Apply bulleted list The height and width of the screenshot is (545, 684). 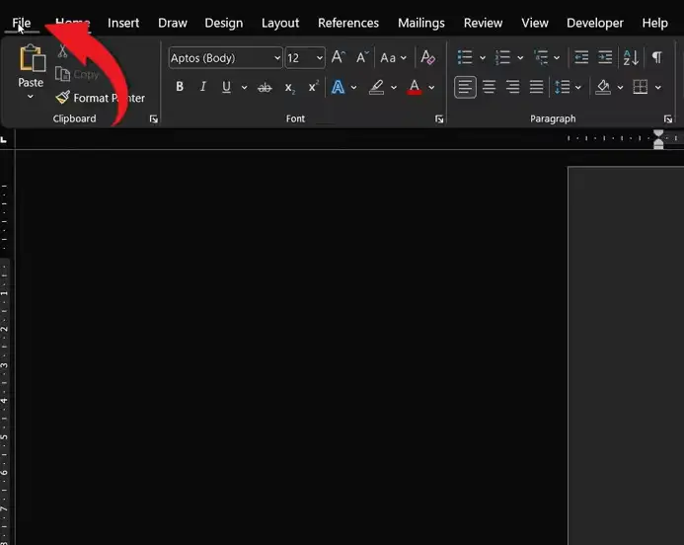tap(465, 57)
